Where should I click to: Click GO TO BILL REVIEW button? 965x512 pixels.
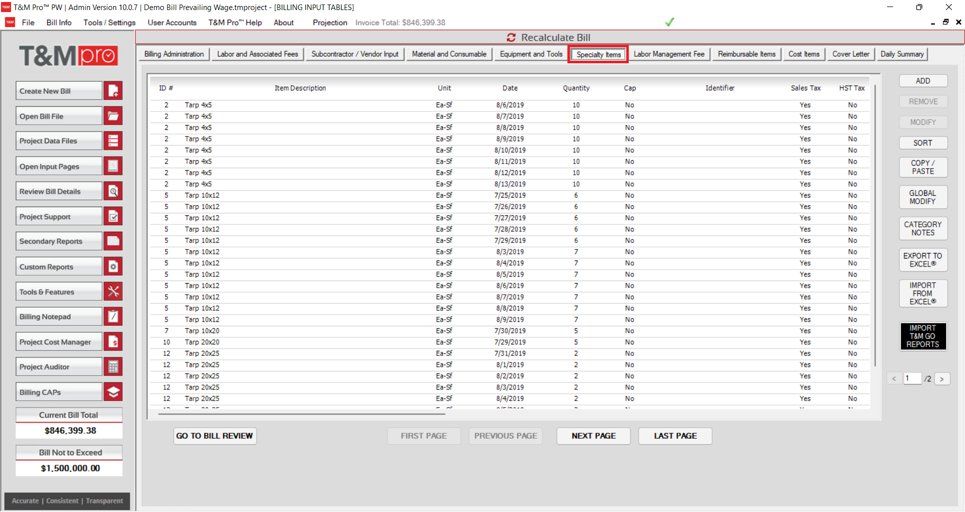(x=215, y=436)
